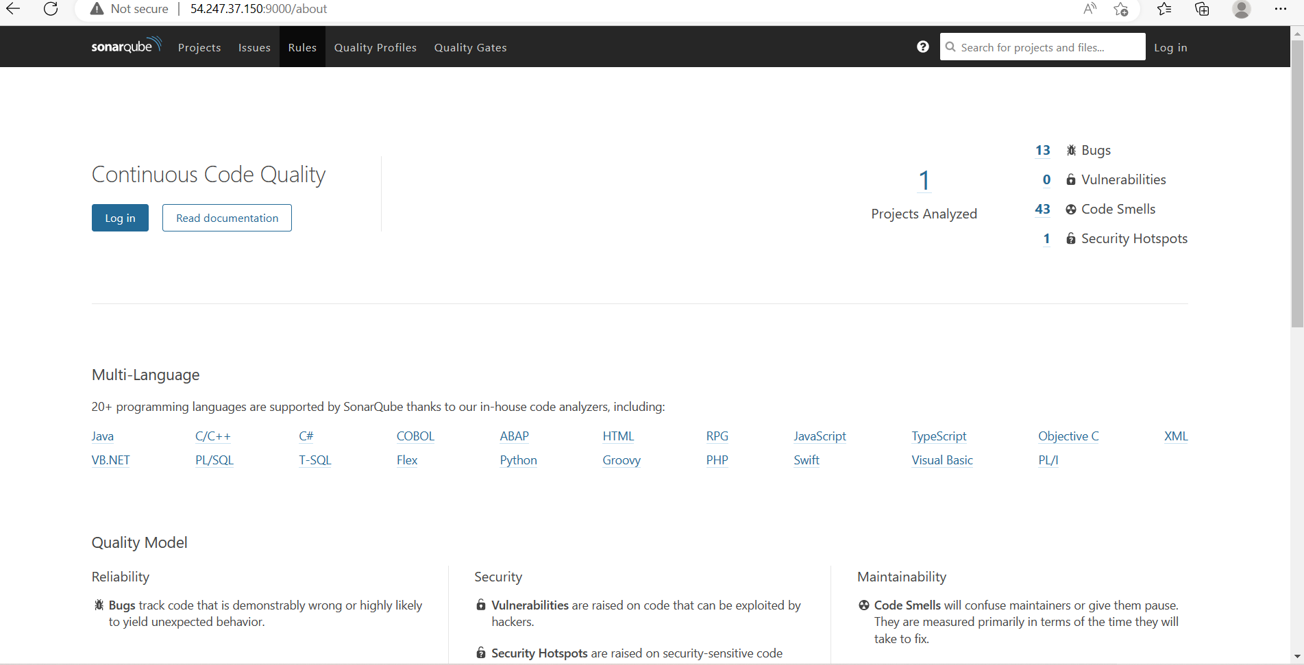Go to the Issues tab
Viewport: 1304px width, 665px height.
tap(254, 47)
